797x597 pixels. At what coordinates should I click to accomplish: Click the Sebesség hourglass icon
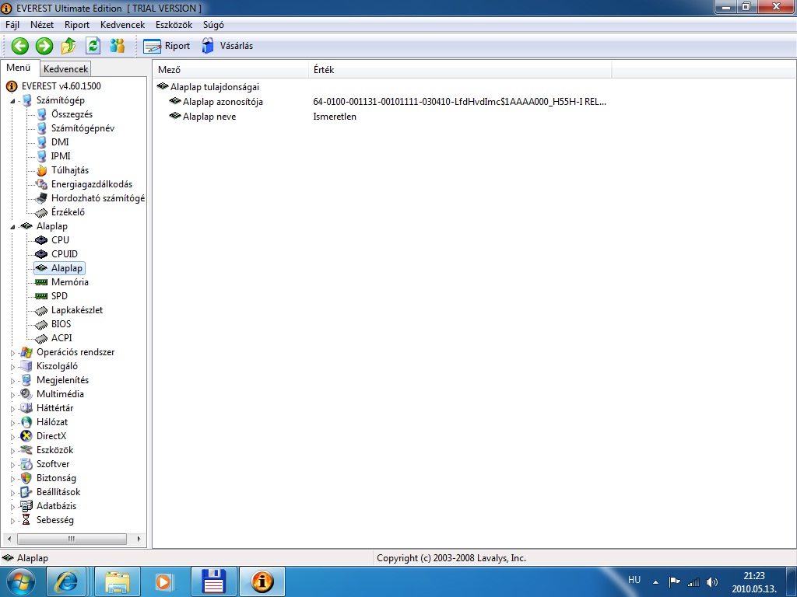26,520
